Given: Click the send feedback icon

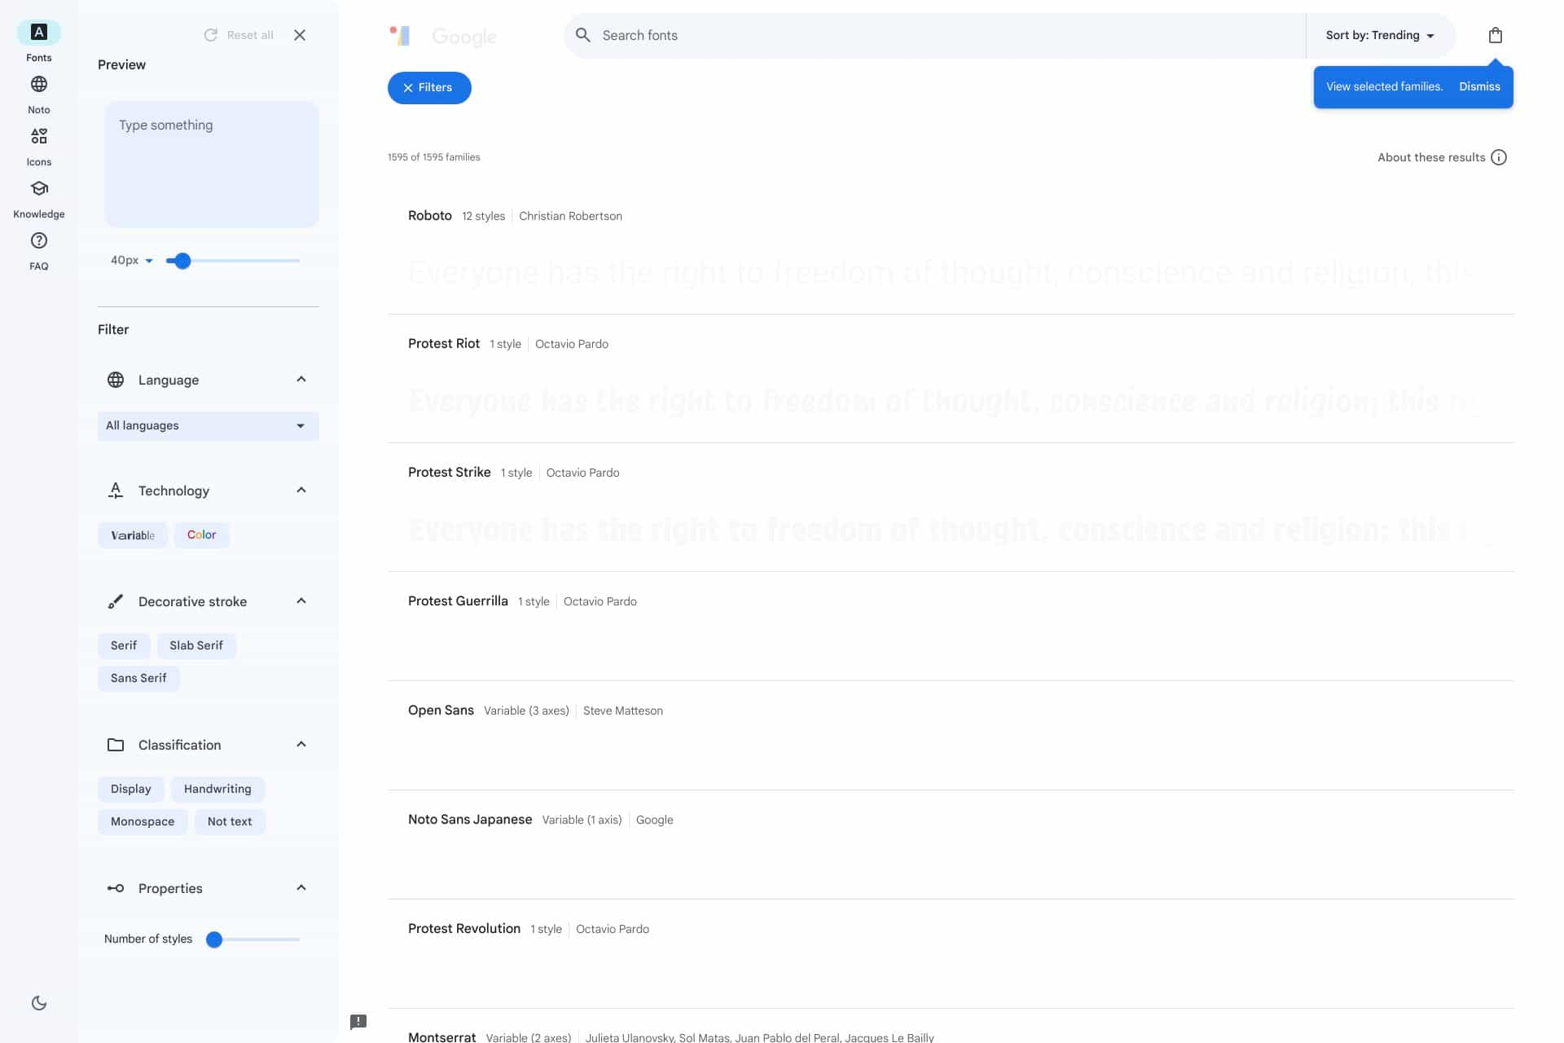Looking at the screenshot, I should point(358,1022).
